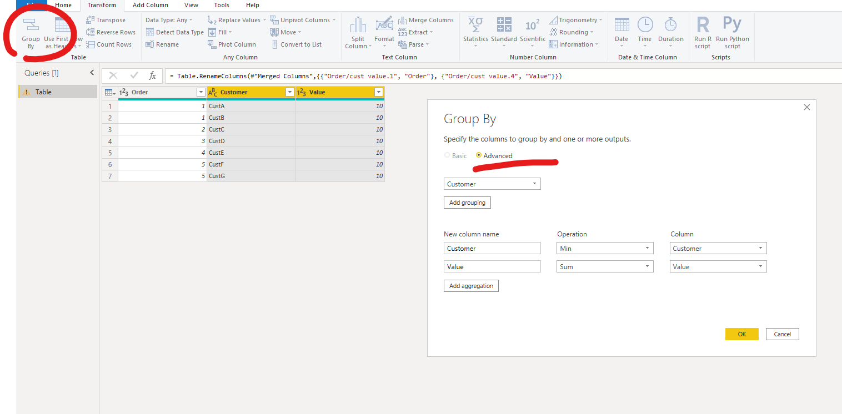842x414 pixels.
Task: Switch to the Tools ribbon tab
Action: tap(222, 5)
